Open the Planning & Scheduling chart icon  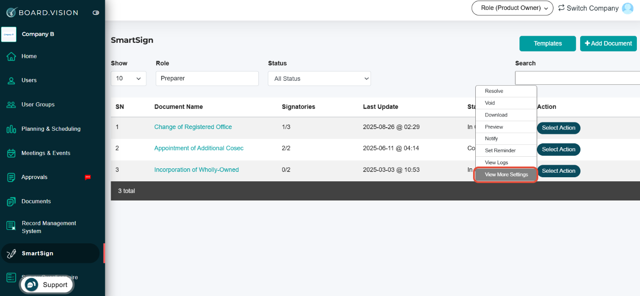[11, 129]
